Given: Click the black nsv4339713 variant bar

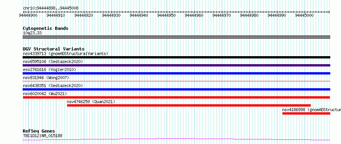Looking at the screenshot, I should 176,57.
